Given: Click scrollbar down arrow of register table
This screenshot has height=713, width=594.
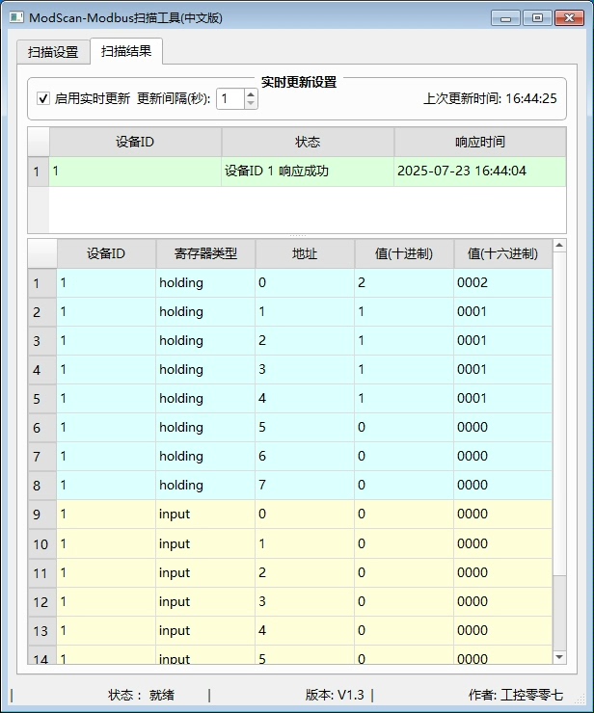Looking at the screenshot, I should click(559, 657).
